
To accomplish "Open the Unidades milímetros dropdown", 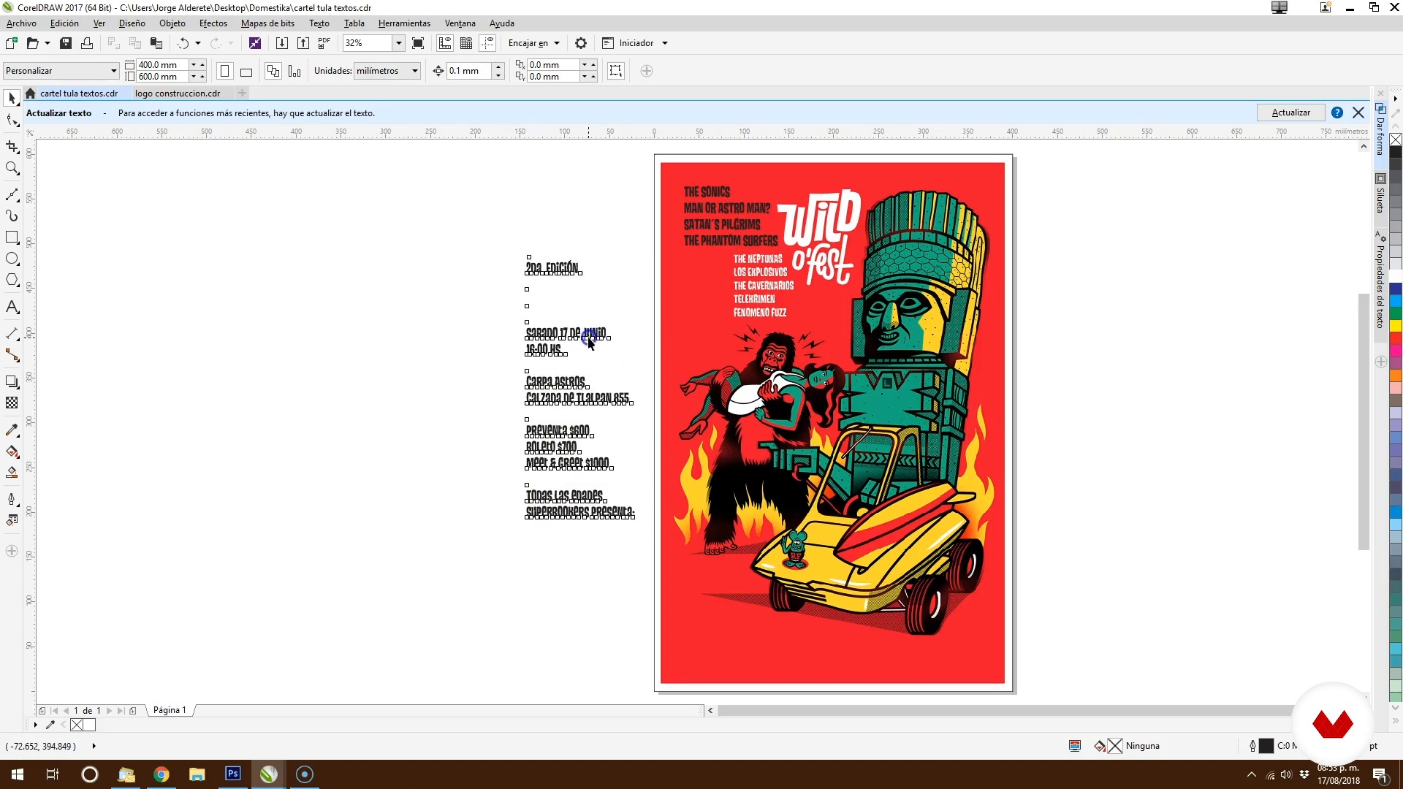I will point(387,71).
